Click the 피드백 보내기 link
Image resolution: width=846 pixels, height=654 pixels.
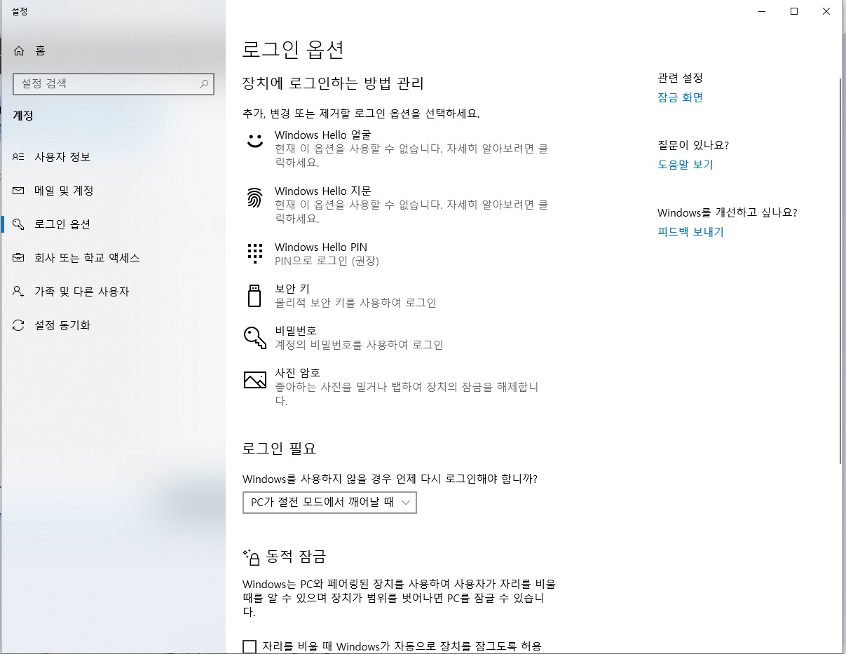[690, 232]
